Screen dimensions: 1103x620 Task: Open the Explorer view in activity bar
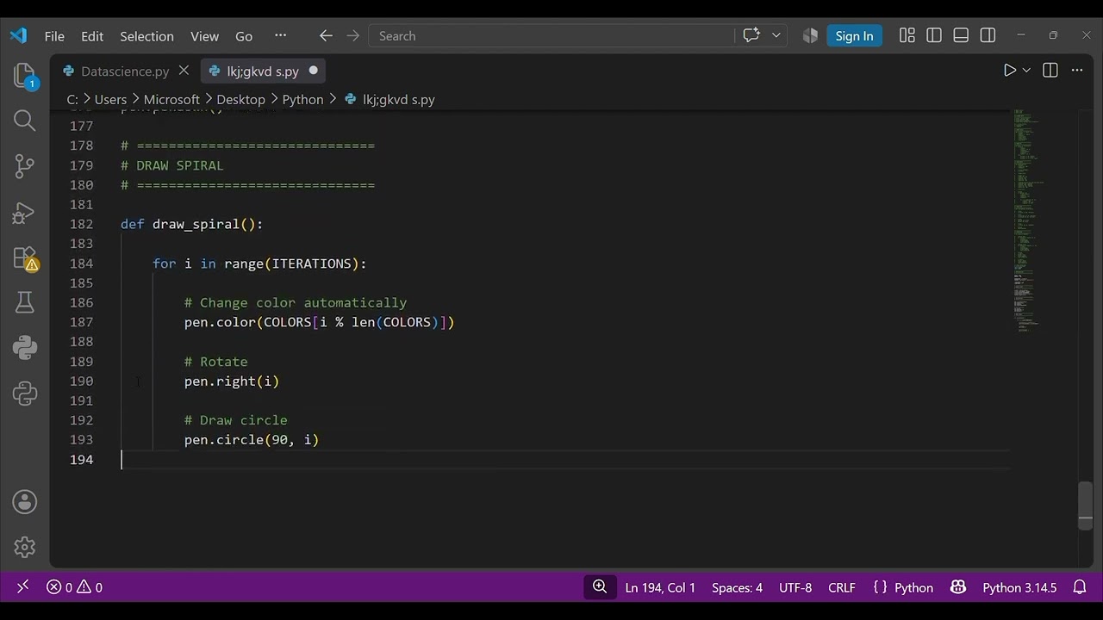tap(25, 75)
